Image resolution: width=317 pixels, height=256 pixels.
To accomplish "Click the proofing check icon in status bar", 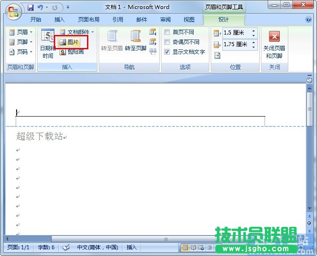I will click(66, 247).
